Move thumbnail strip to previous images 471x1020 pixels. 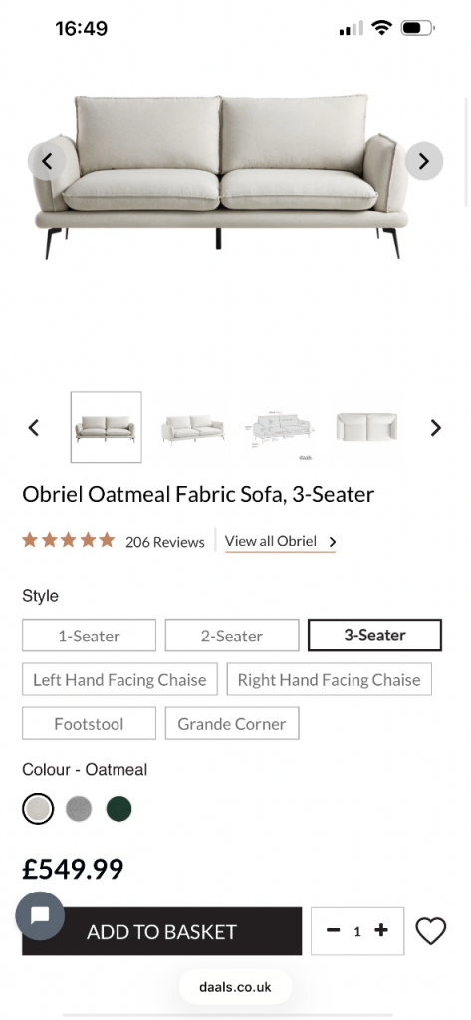(34, 428)
